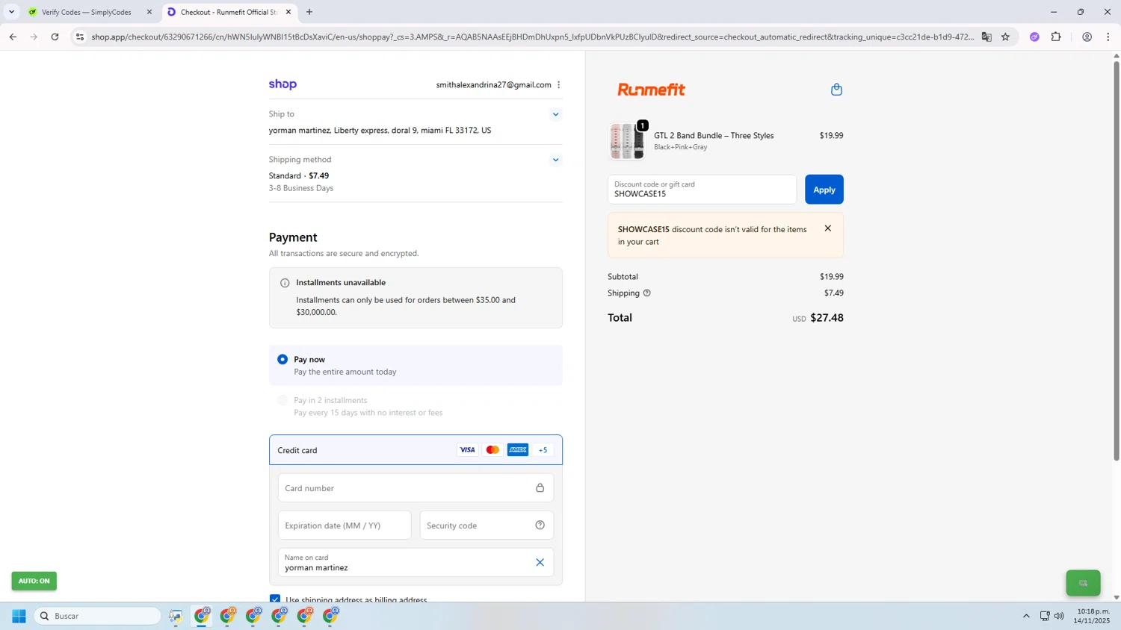
Task: Open account options three-dot menu beside email
Action: (559, 85)
